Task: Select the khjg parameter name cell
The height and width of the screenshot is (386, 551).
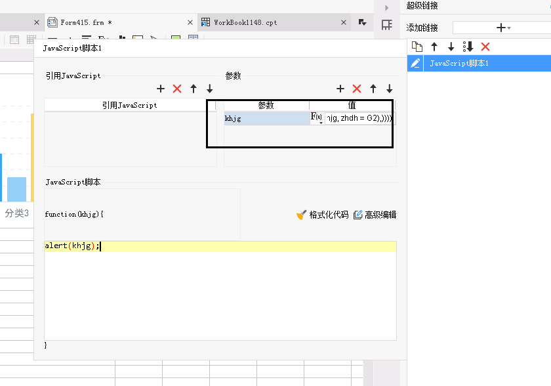Action: (x=267, y=118)
